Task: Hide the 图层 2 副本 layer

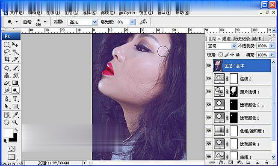Action: tap(209, 66)
